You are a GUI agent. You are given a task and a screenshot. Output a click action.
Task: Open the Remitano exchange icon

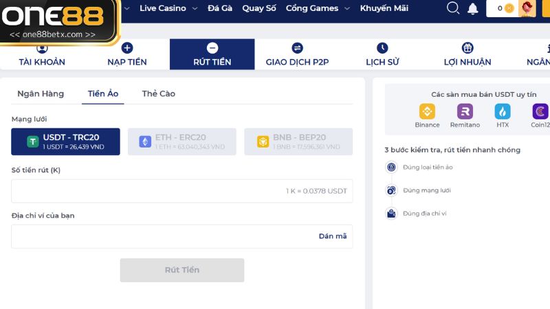(465, 111)
